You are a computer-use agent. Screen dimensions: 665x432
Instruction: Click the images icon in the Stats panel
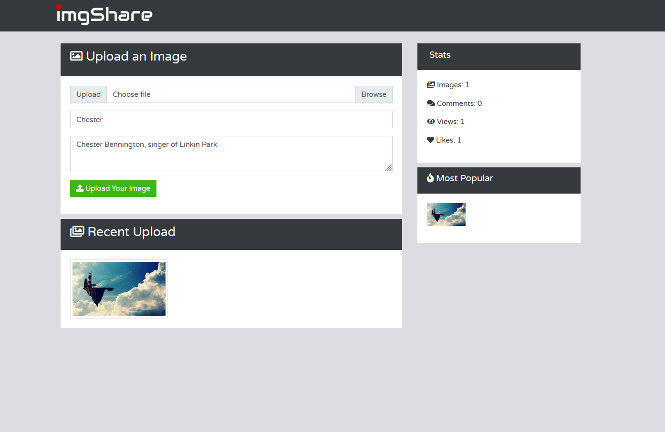(x=430, y=84)
